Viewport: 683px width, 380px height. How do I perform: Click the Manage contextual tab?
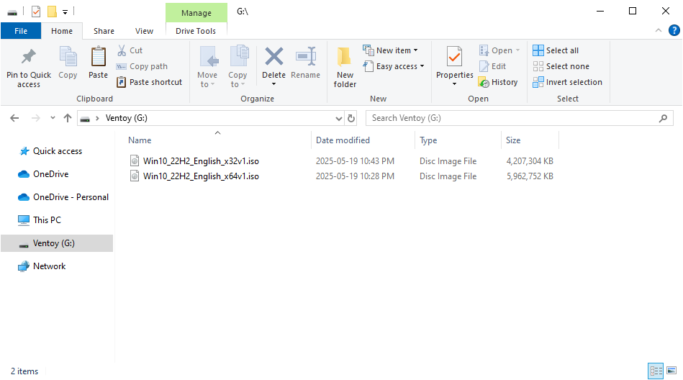tap(196, 13)
